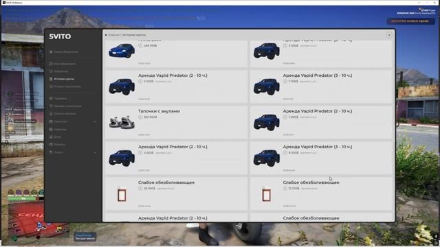Screen dimensions: 440x247
Task: Click the coin icon beside 38 000$
Action: 140,189
